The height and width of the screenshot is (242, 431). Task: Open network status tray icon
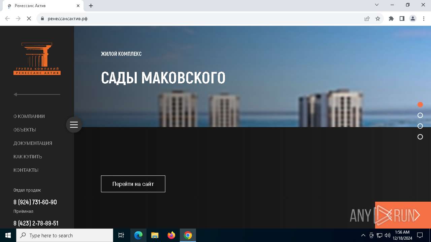click(379, 235)
